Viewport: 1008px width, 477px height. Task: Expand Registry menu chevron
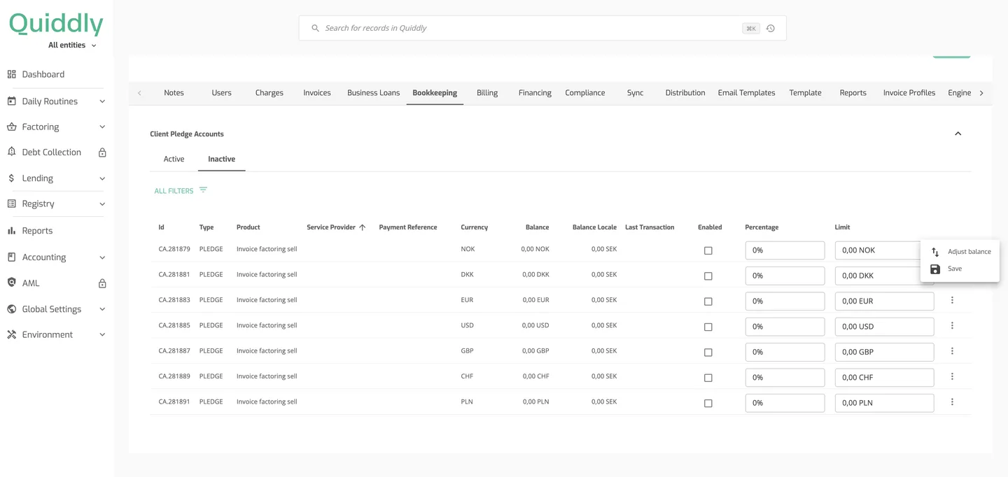coord(102,204)
